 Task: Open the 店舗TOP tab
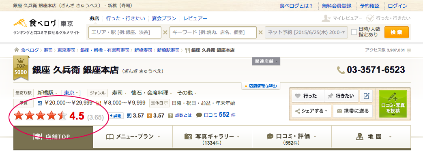coord(53,137)
